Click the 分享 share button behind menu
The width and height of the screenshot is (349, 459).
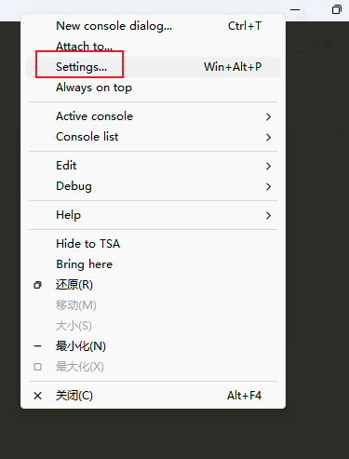click(x=314, y=47)
